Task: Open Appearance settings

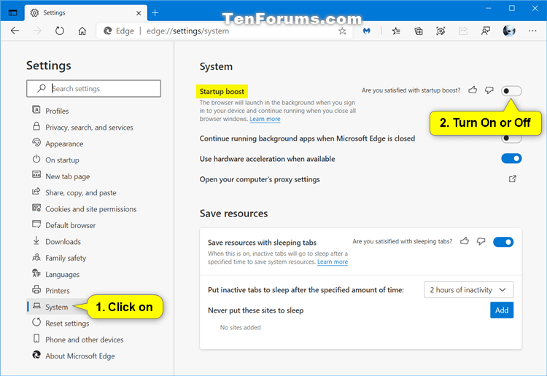Action: pos(64,144)
